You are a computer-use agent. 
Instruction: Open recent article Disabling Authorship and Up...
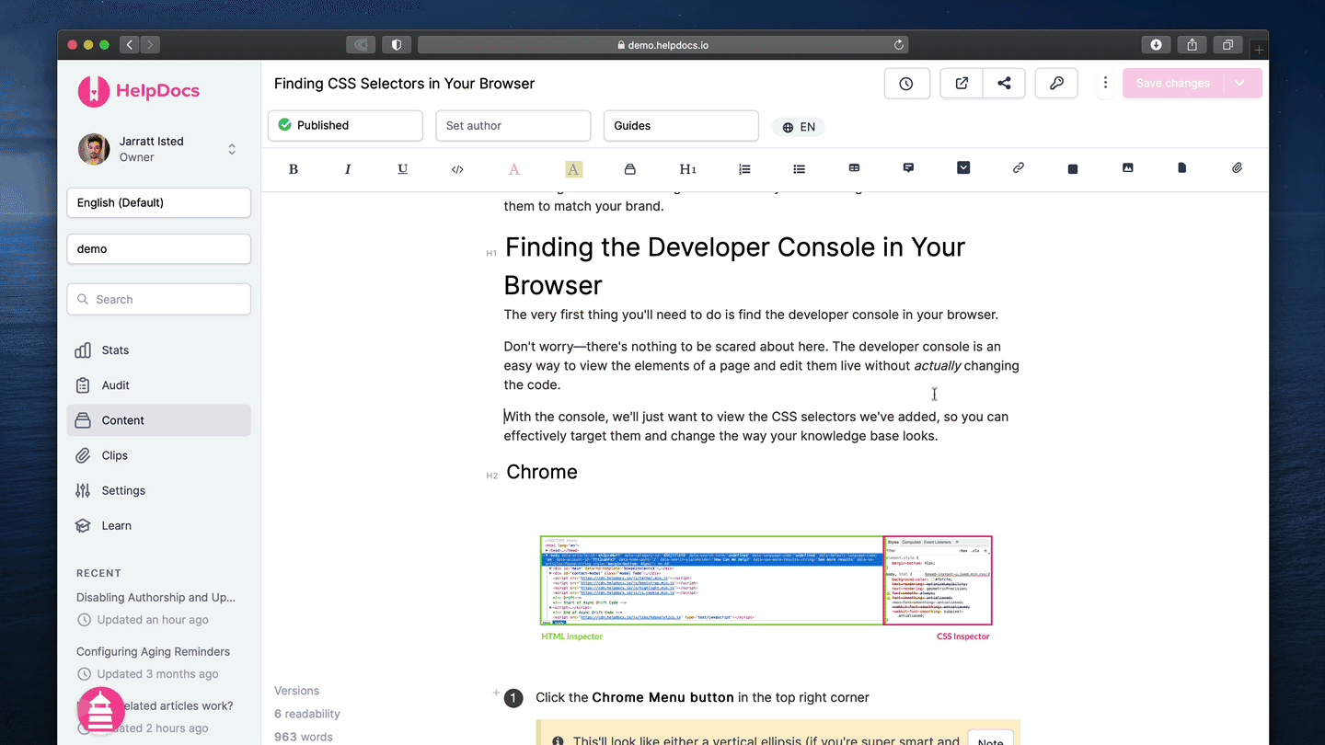(x=156, y=597)
